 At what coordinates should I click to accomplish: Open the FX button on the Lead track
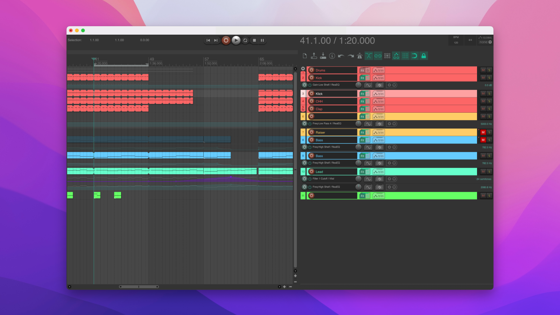363,172
